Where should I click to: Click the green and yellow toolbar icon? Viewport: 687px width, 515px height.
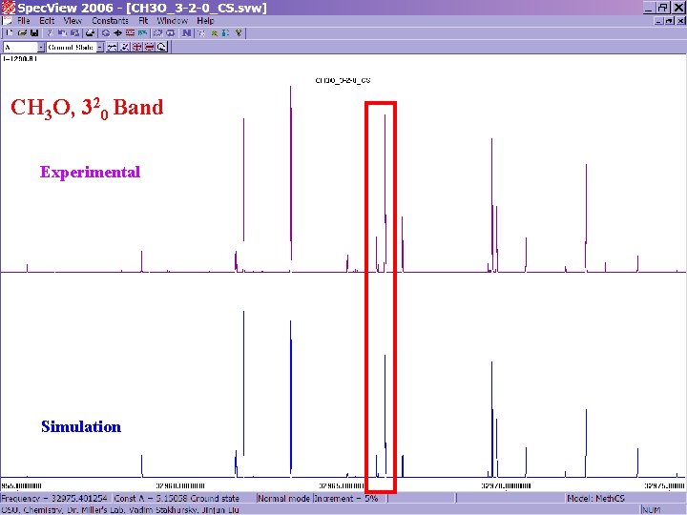click(x=215, y=33)
